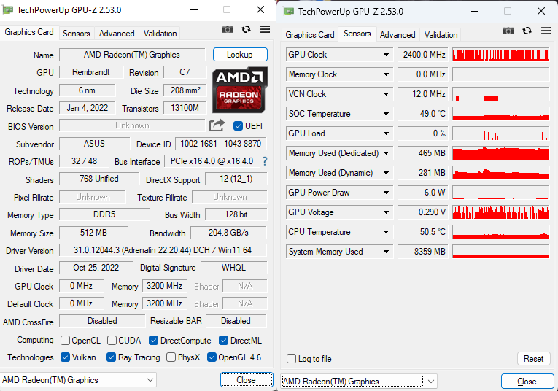Open SOC Temperature sensor dropdown

[x=386, y=114]
